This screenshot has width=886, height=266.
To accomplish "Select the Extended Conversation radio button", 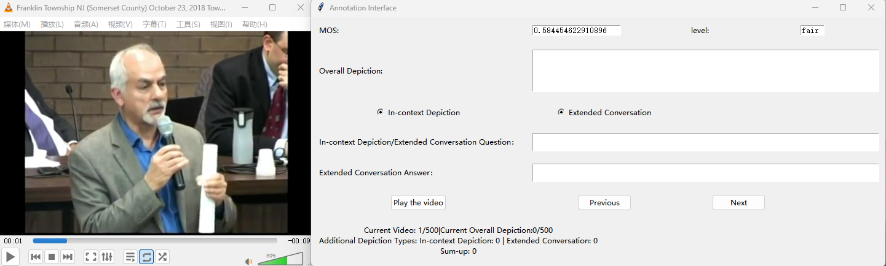I will pos(561,112).
